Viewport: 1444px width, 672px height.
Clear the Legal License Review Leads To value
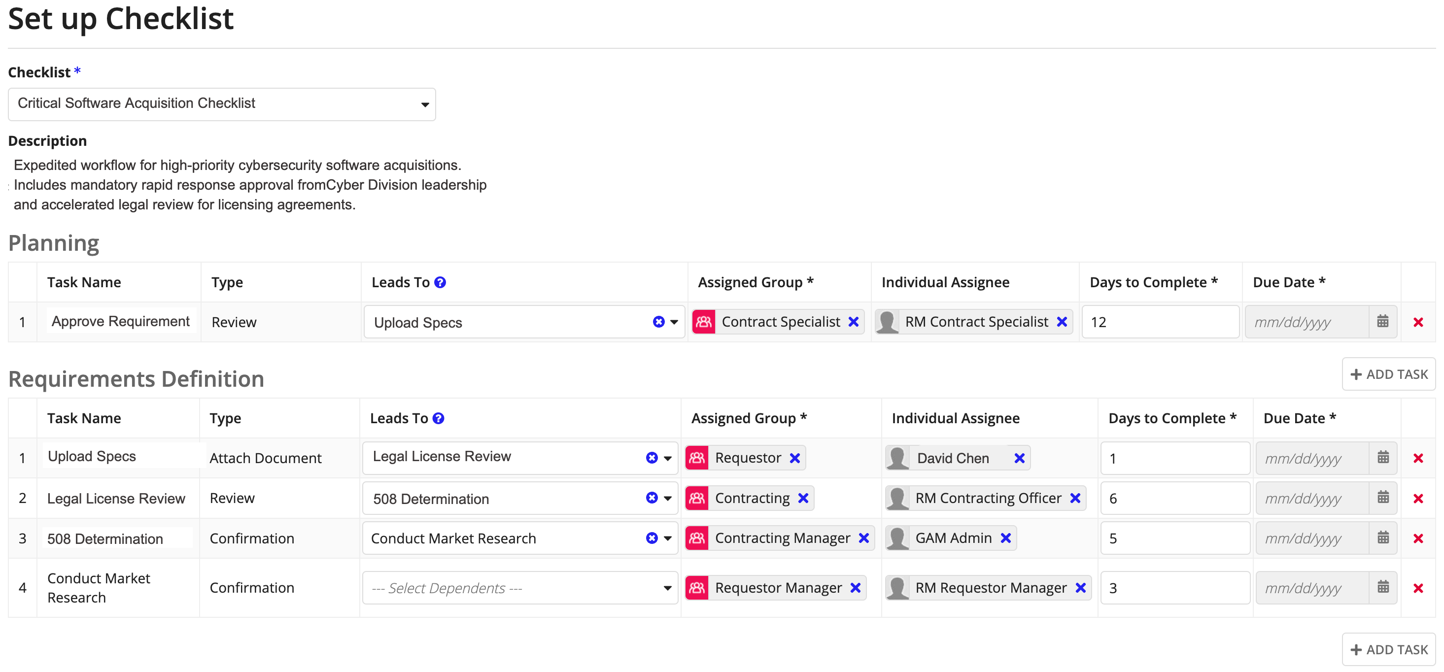point(652,458)
